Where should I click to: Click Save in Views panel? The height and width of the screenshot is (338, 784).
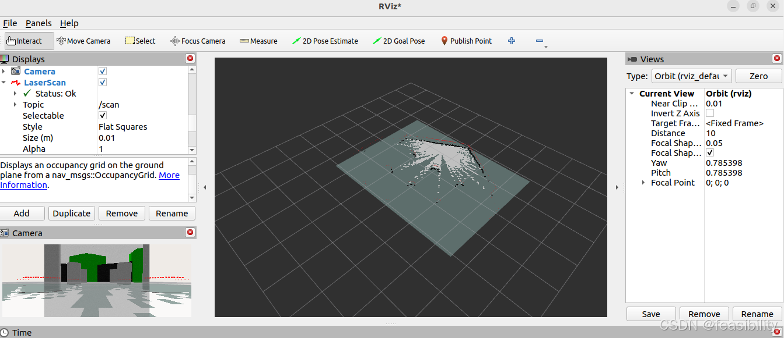[651, 314]
